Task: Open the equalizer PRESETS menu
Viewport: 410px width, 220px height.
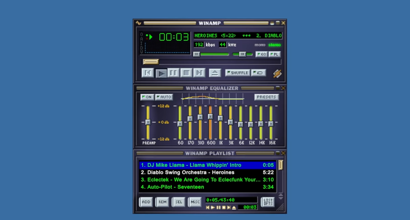Action: [267, 97]
